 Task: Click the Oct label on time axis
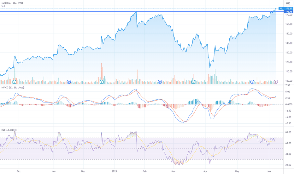[19, 171]
